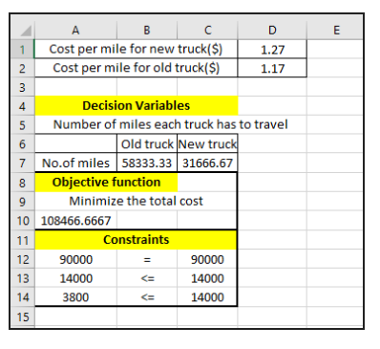Select the 'Old truck' header cell
The image size is (380, 349).
pyautogui.click(x=147, y=143)
